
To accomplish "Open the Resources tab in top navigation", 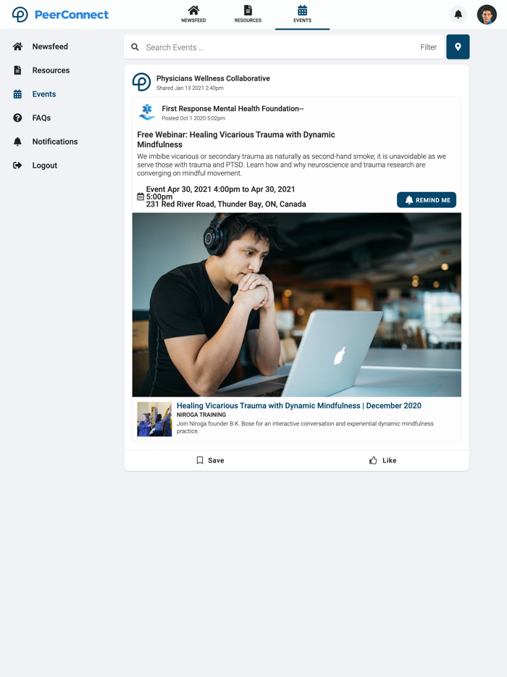I will tap(248, 14).
